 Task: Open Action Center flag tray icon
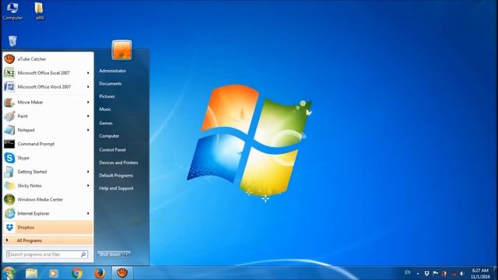436,273
